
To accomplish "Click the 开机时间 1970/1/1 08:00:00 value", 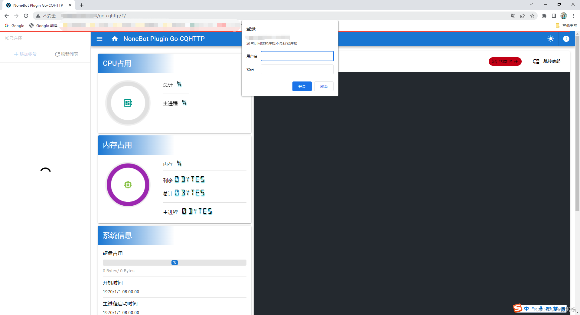I will (x=121, y=292).
